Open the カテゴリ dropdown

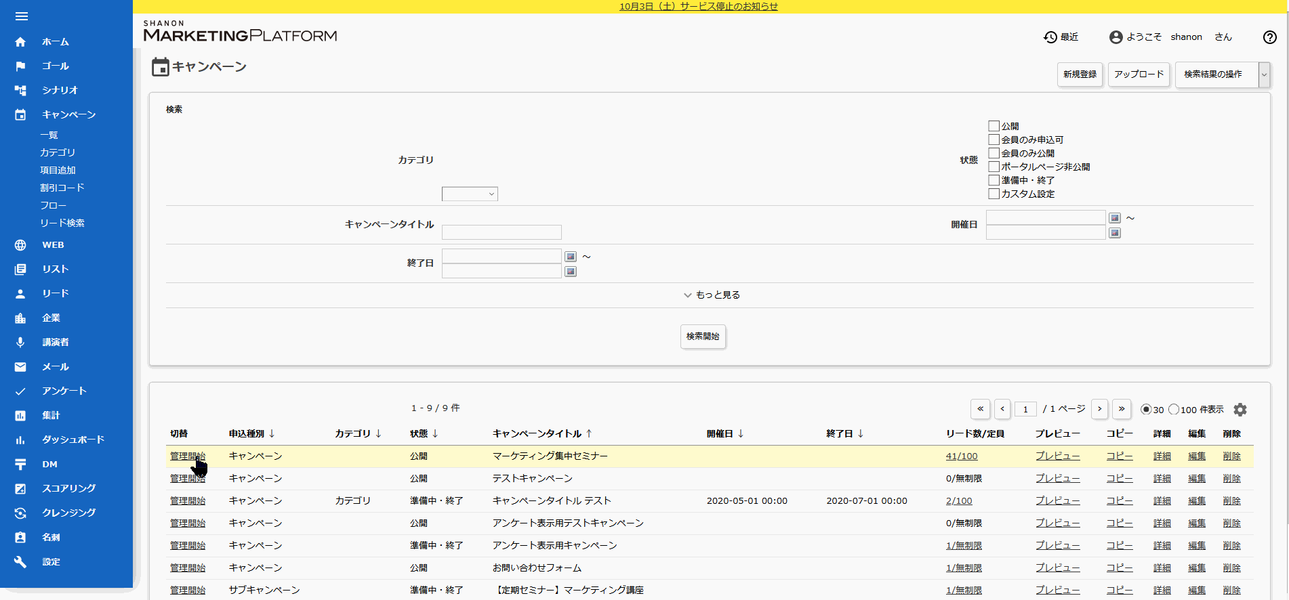point(470,194)
